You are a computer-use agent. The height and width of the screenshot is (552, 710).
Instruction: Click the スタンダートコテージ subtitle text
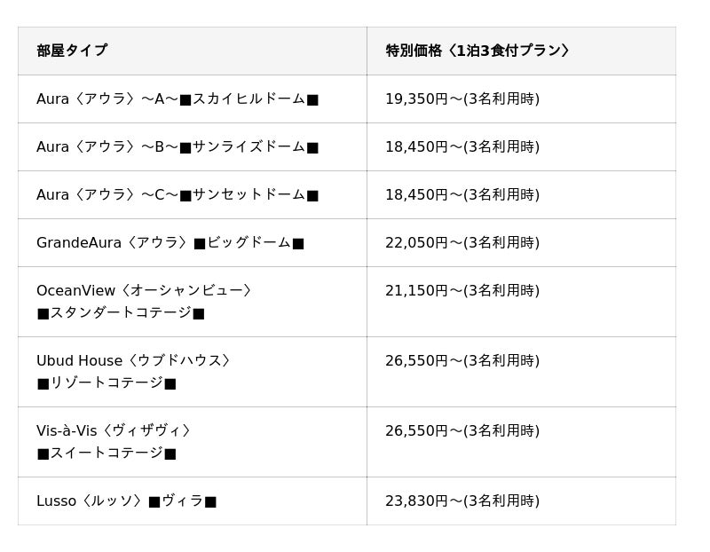coord(121,312)
